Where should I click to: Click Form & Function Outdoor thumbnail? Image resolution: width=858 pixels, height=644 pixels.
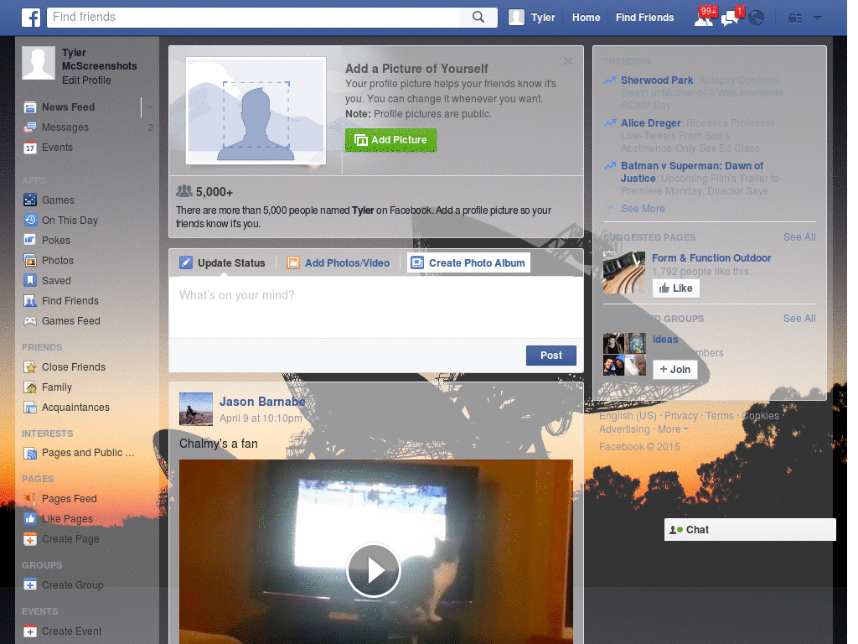pyautogui.click(x=623, y=273)
